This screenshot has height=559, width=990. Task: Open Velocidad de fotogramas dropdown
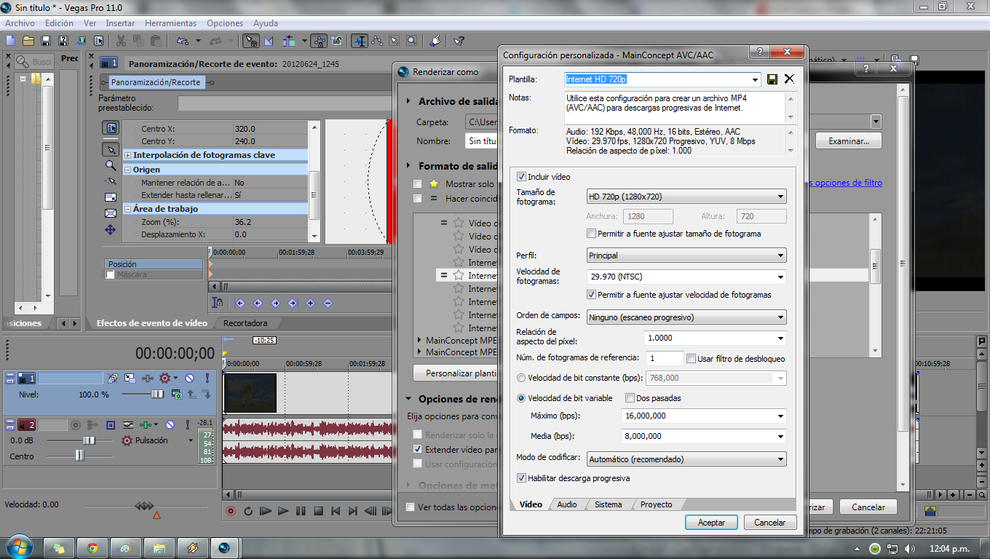pyautogui.click(x=781, y=277)
